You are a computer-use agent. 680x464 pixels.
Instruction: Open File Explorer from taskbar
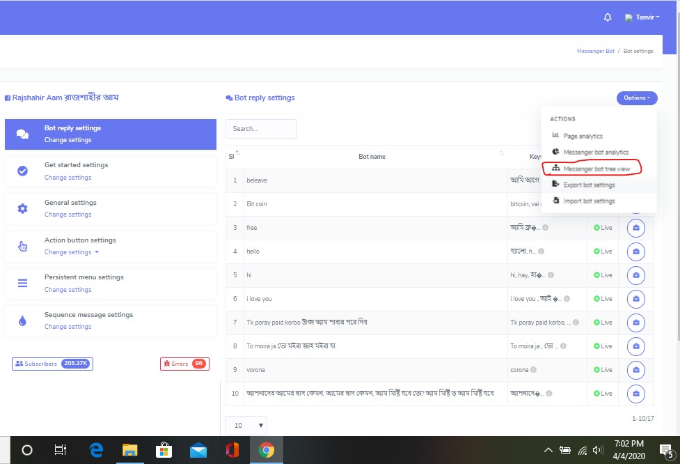point(129,450)
